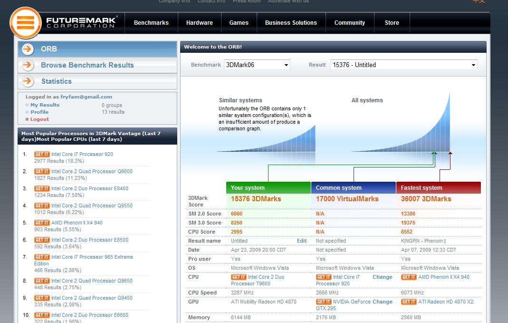Click the fryfam@gmail.com account link
The height and width of the screenshot is (323, 508).
86,97
